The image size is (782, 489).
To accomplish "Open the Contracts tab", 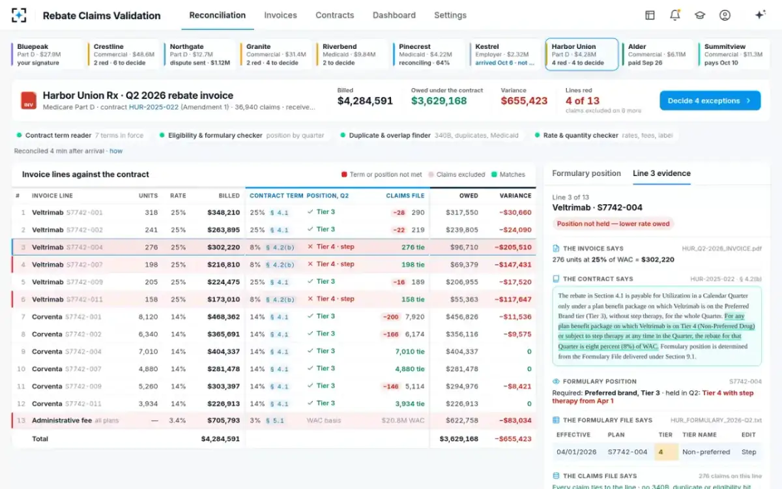I will [x=335, y=15].
